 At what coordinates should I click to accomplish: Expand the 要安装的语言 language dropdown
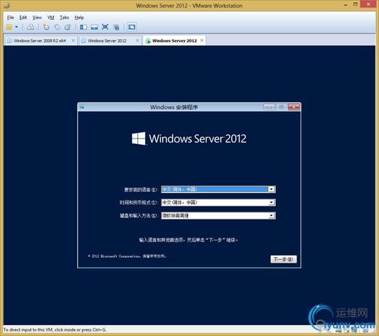[272, 189]
